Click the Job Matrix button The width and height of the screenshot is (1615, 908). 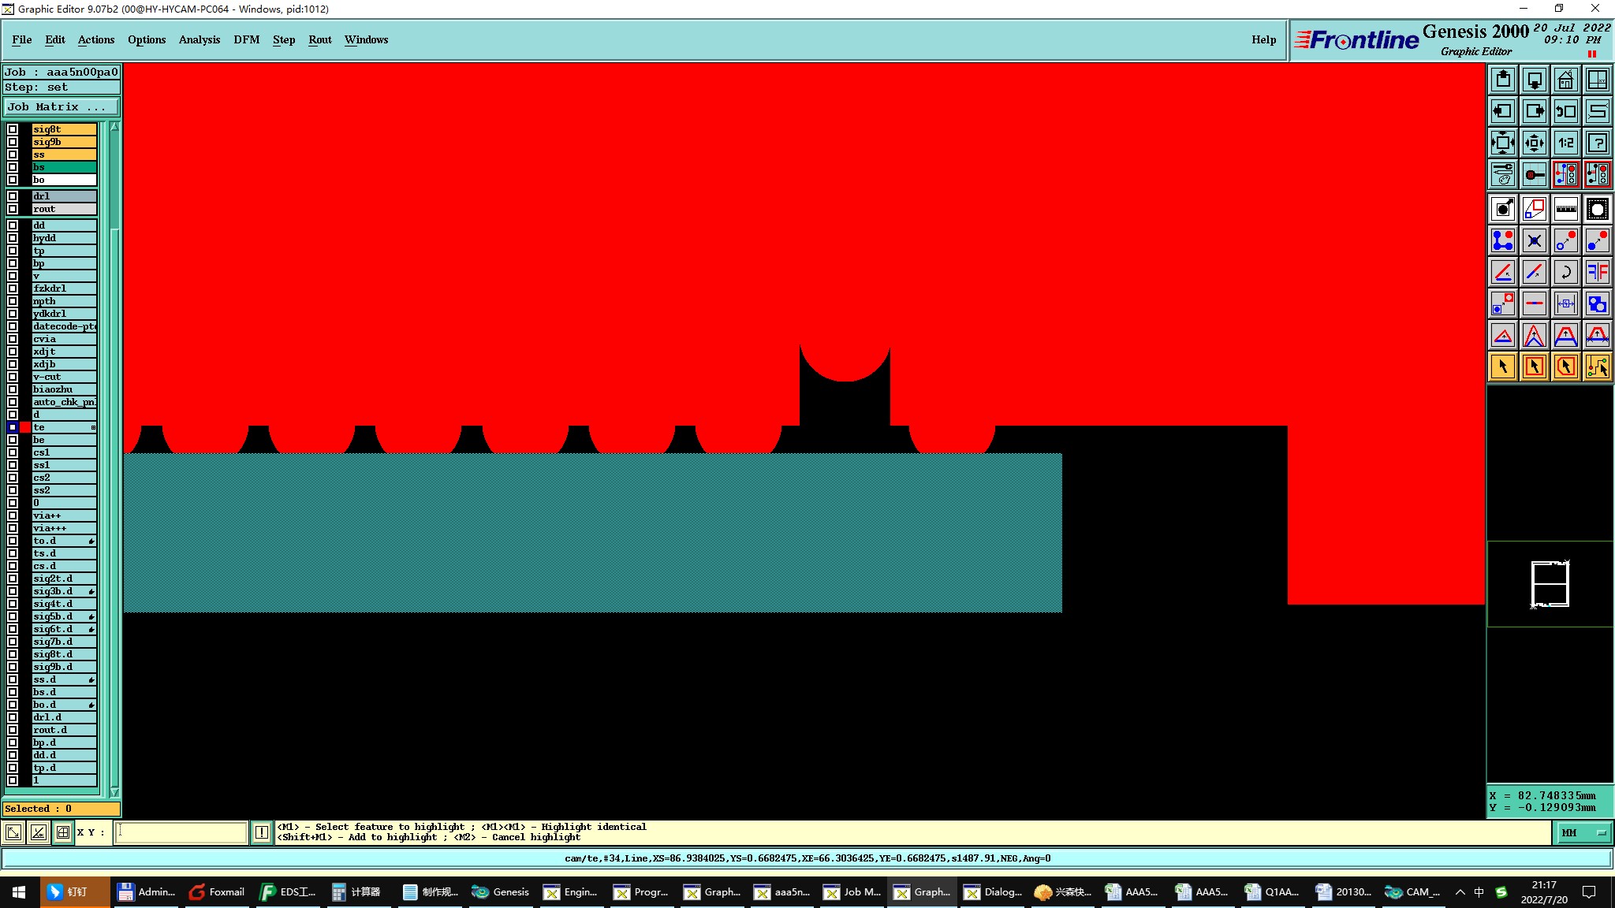coord(62,107)
